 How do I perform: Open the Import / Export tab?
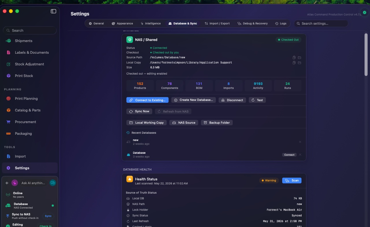point(217,23)
